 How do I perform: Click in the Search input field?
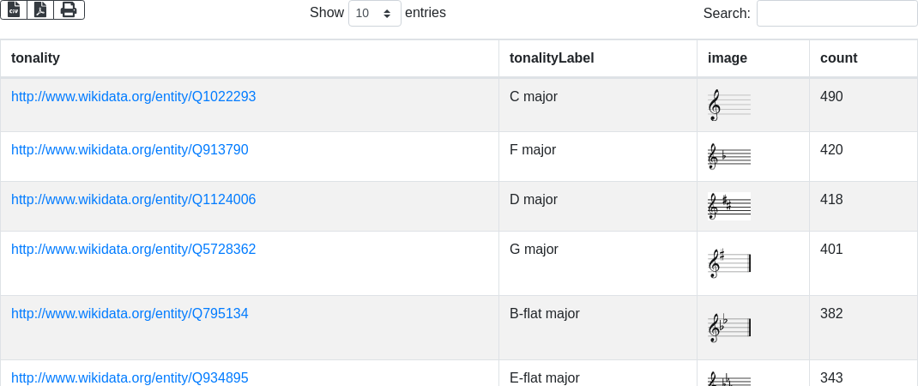(x=836, y=14)
